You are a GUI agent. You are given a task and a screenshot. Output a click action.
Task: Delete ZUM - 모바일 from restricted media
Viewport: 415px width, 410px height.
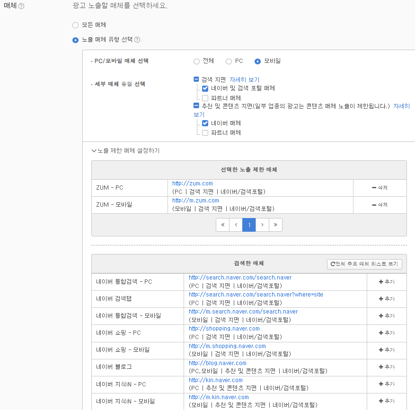tap(380, 205)
